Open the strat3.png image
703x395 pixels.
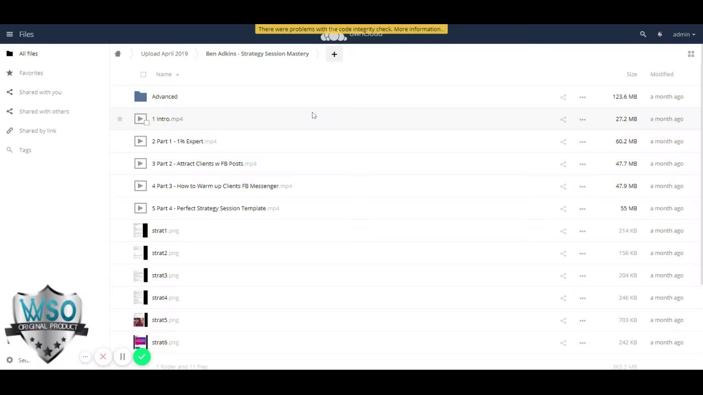[165, 275]
